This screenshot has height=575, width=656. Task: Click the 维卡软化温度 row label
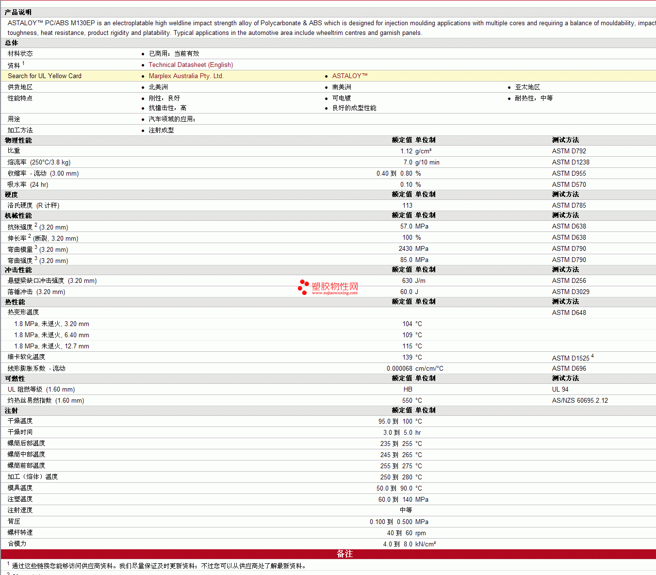click(x=26, y=357)
